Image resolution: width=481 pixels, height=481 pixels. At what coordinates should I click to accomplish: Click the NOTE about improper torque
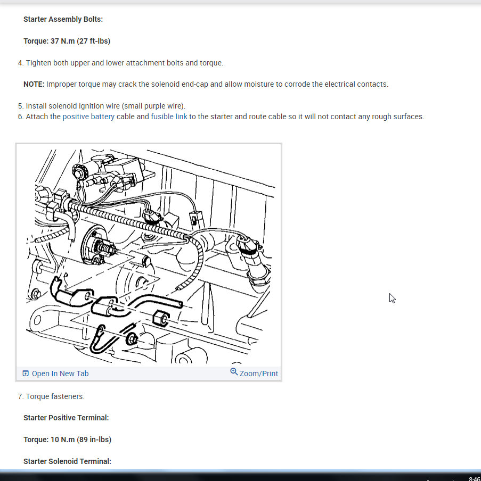tap(206, 85)
